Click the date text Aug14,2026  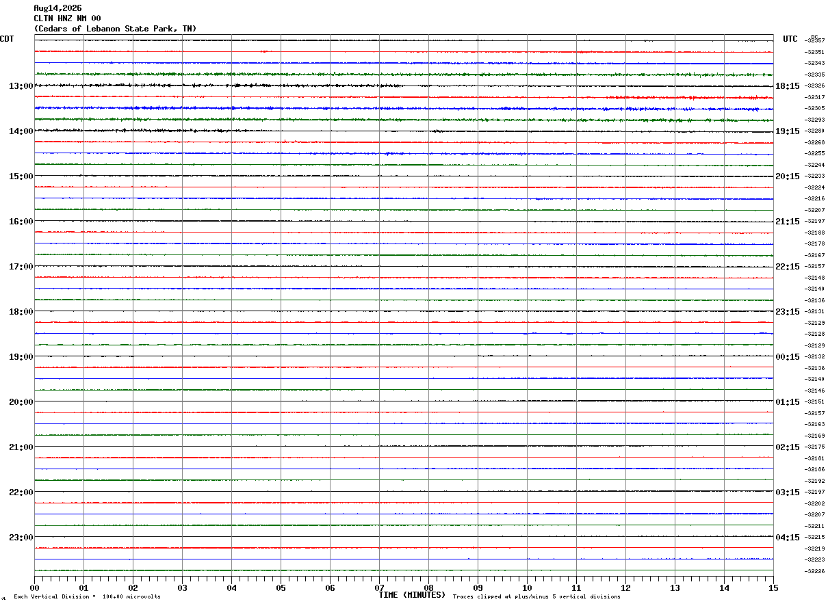(57, 8)
